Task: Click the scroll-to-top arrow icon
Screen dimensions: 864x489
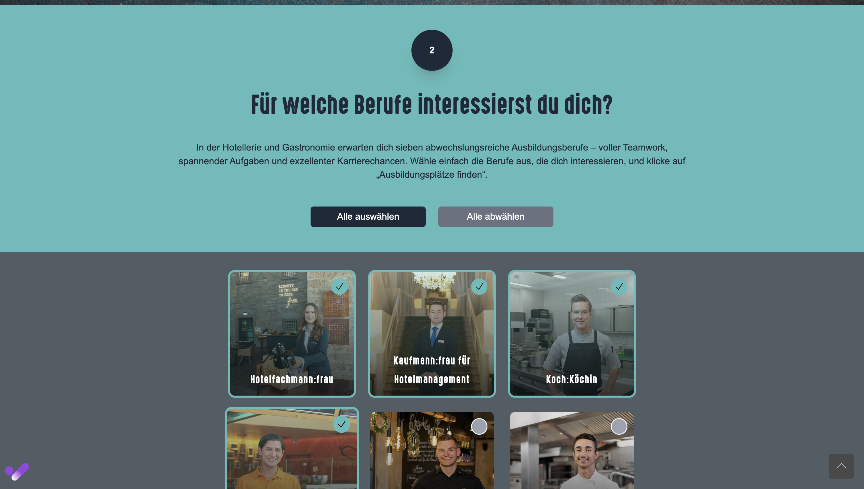Action: 841,466
